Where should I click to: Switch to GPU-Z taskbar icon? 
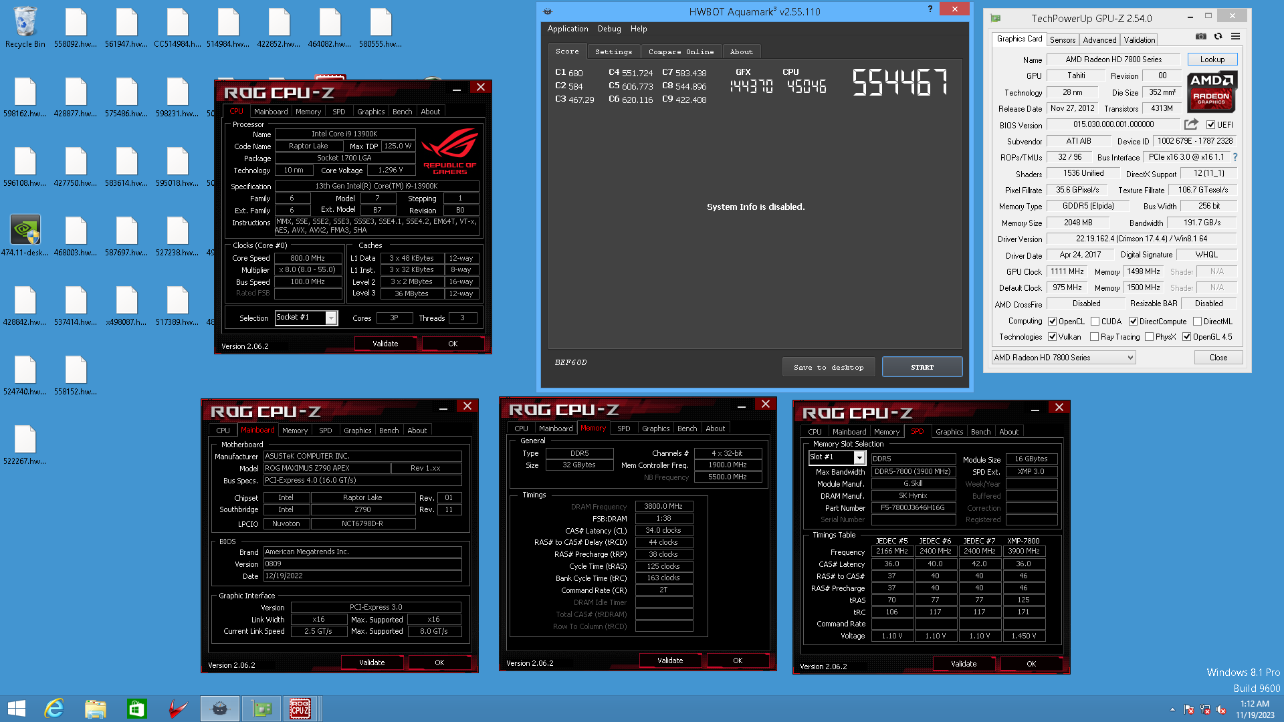(261, 709)
